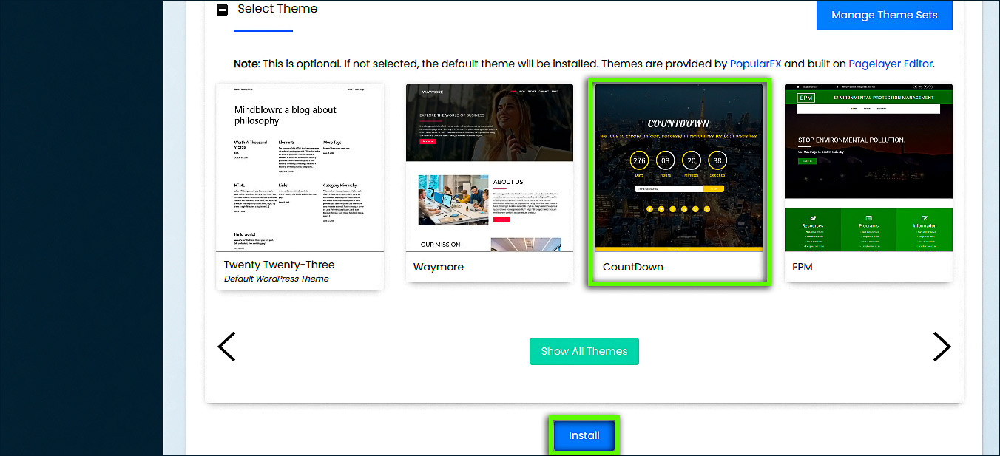Click the Manage Theme Sets button

(884, 15)
